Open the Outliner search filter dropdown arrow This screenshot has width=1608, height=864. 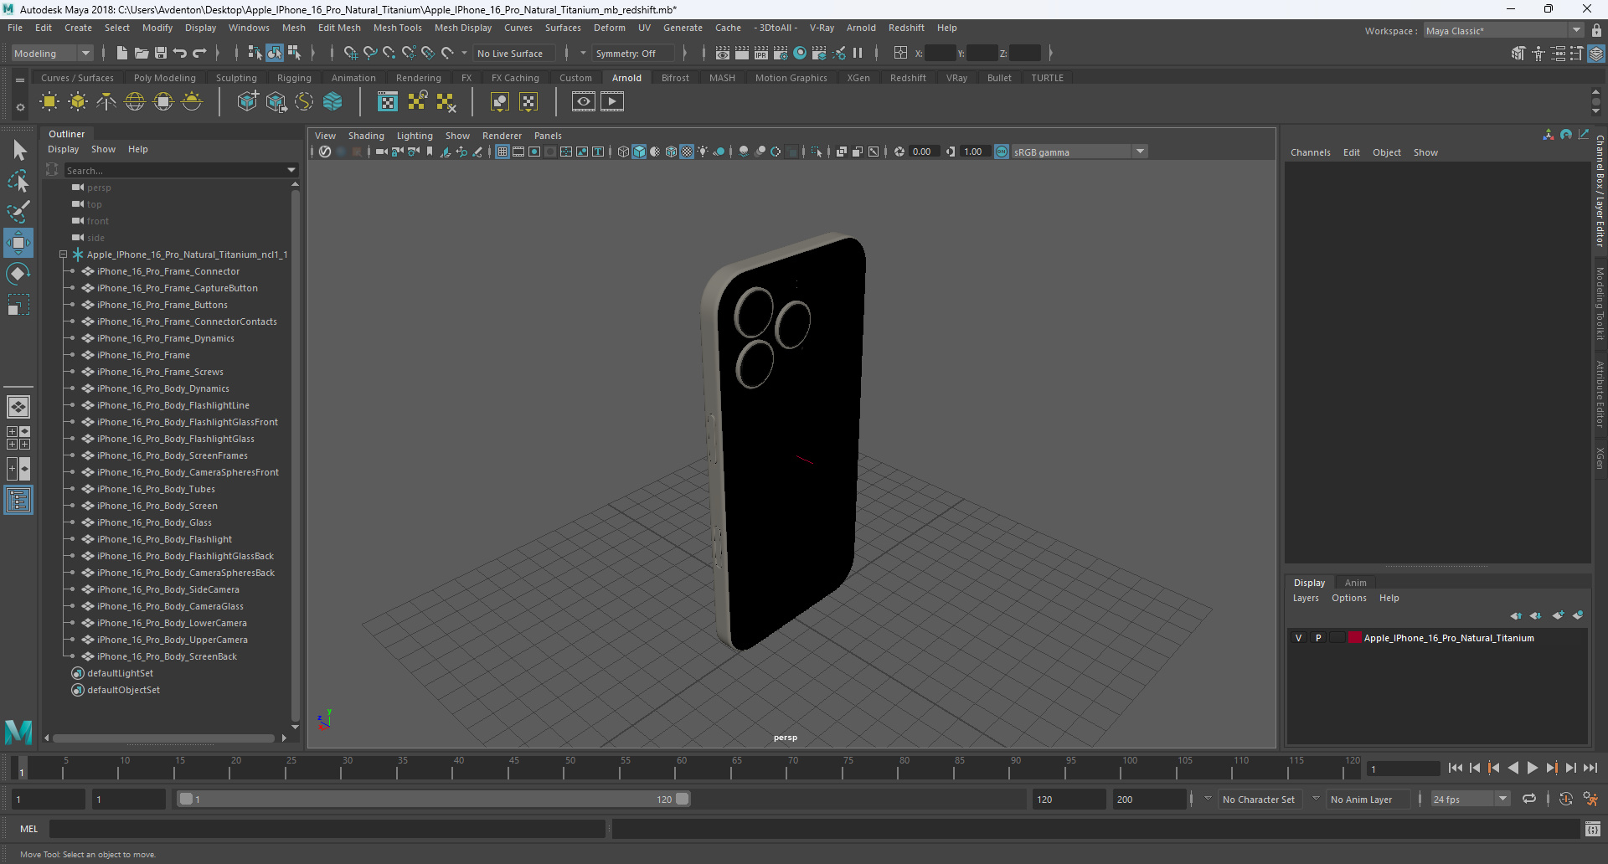tap(291, 170)
